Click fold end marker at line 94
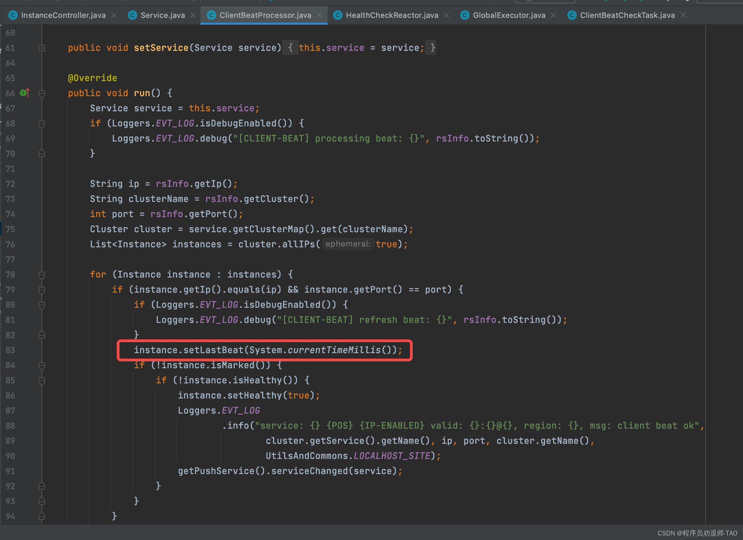The image size is (743, 540). click(42, 516)
